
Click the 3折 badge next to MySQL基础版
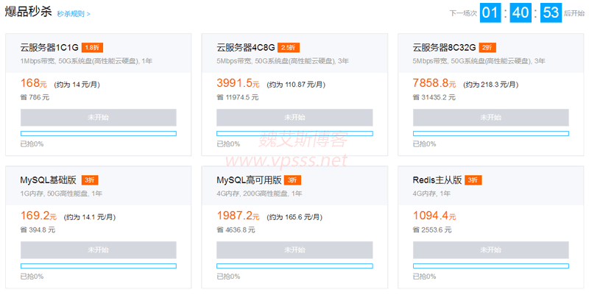90,180
